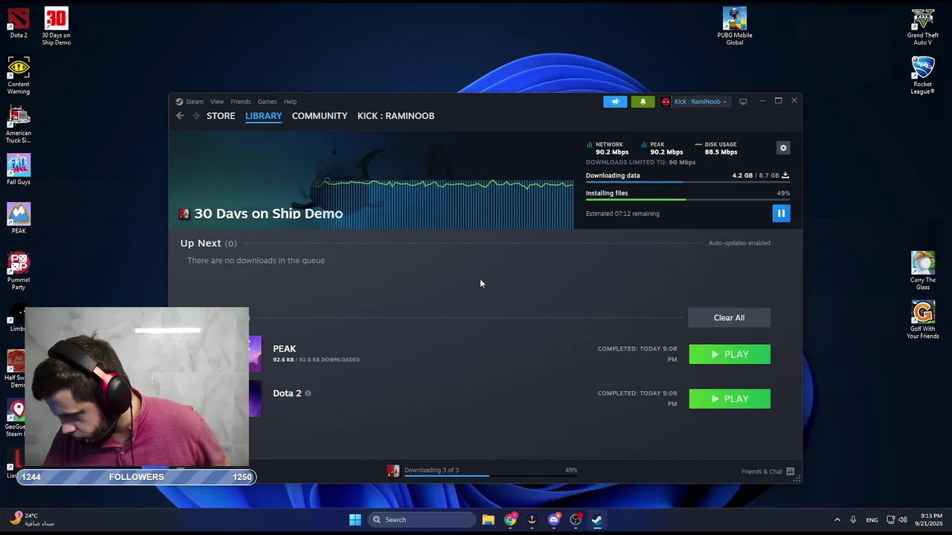Image resolution: width=952 pixels, height=535 pixels.
Task: Play PEAK from completed downloads
Action: pos(730,354)
